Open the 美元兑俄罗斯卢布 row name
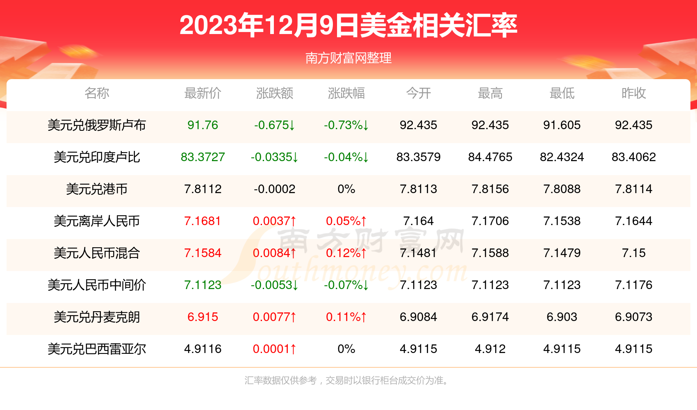 (97, 125)
